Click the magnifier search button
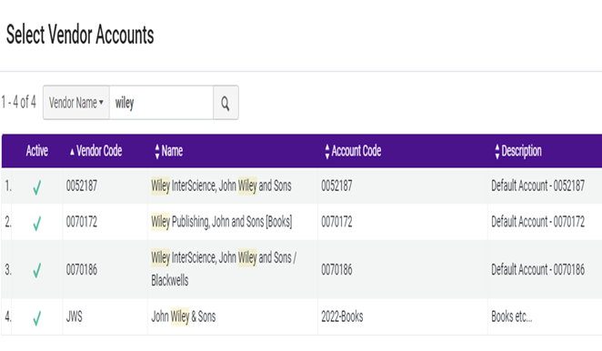This screenshot has width=602, height=351. pyautogui.click(x=226, y=103)
